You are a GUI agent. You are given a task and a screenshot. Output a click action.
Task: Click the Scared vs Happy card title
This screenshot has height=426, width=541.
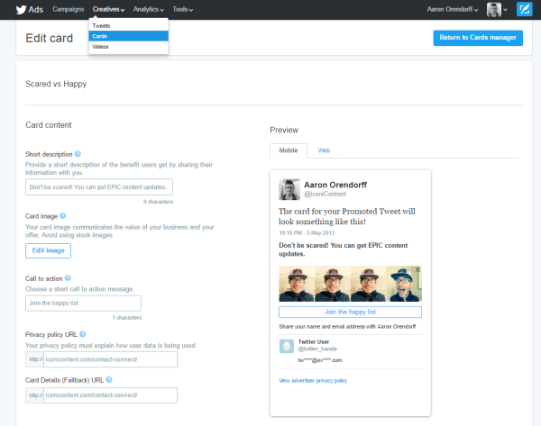[56, 84]
